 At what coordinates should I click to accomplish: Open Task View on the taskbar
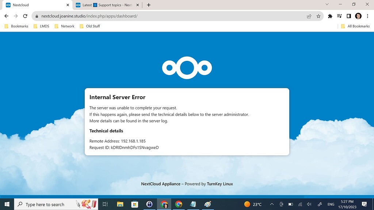coord(105,204)
